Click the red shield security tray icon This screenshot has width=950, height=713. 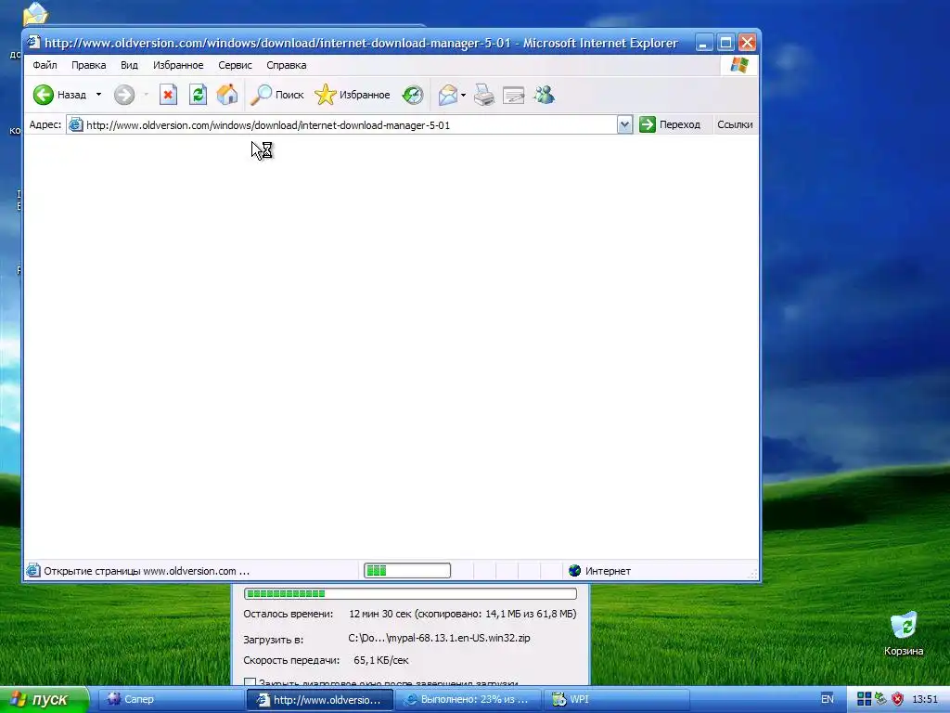pyautogui.click(x=897, y=699)
